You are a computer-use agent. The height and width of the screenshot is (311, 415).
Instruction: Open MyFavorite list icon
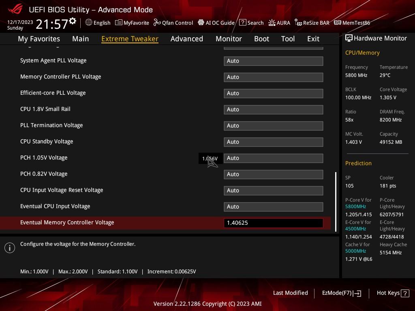click(x=119, y=23)
